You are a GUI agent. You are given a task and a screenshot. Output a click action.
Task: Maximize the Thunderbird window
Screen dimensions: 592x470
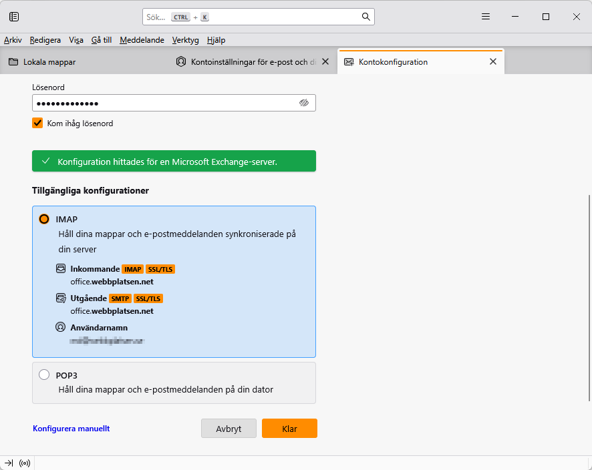click(x=545, y=17)
